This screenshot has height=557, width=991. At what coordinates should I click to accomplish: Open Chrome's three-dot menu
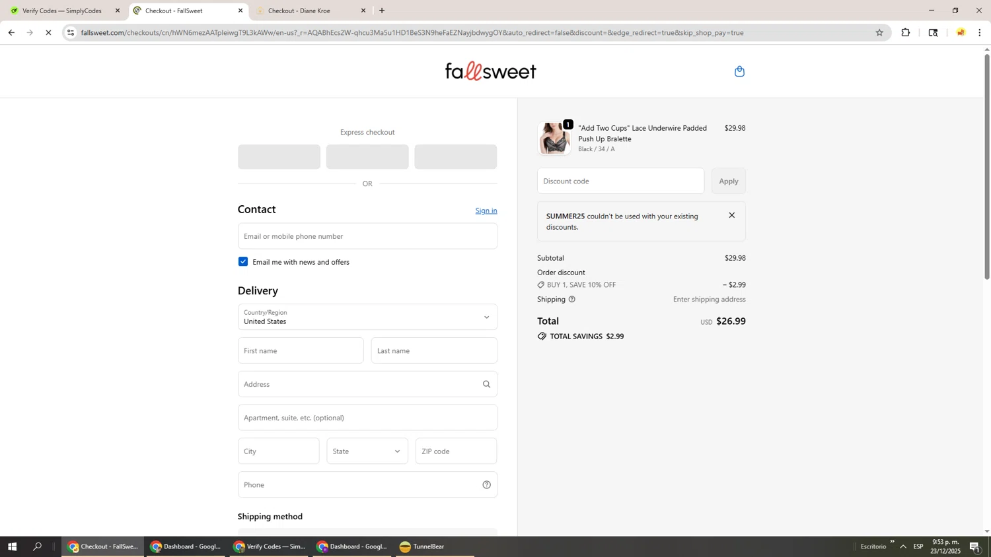tap(980, 32)
